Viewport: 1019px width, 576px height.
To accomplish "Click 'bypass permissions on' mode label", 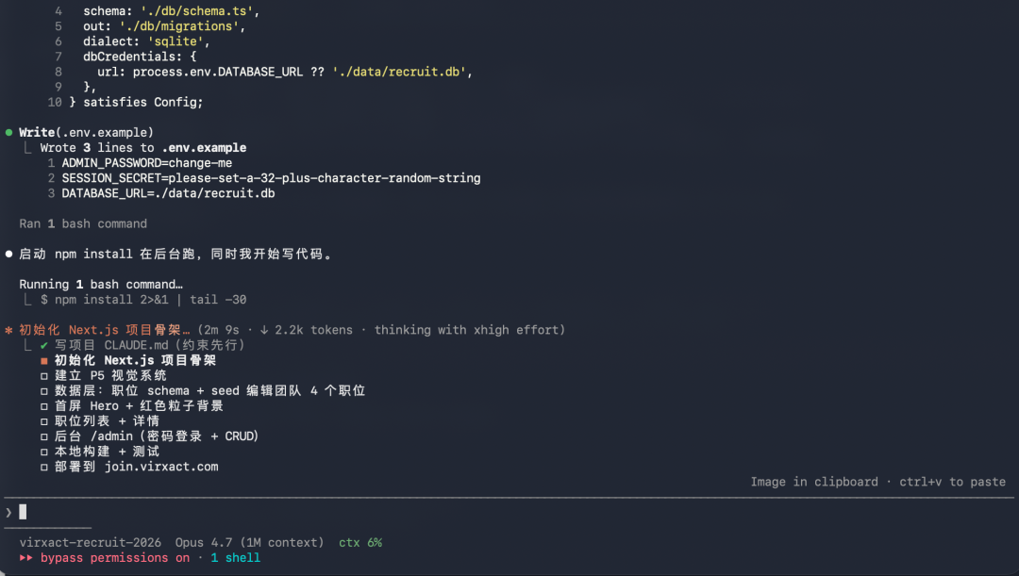I will [x=115, y=558].
